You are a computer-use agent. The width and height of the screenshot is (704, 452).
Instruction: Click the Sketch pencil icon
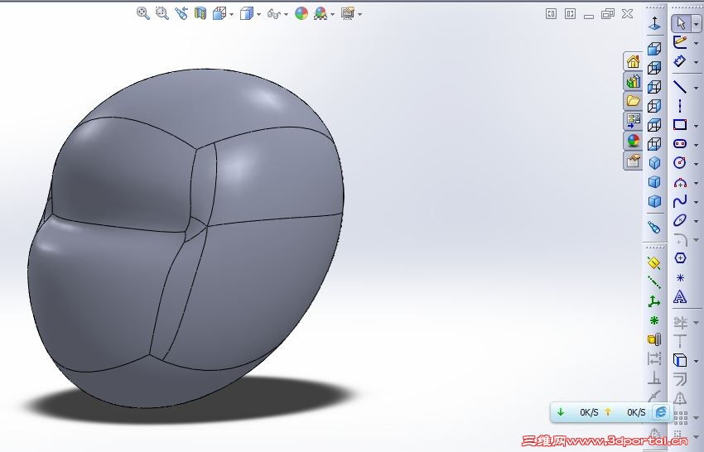click(680, 42)
